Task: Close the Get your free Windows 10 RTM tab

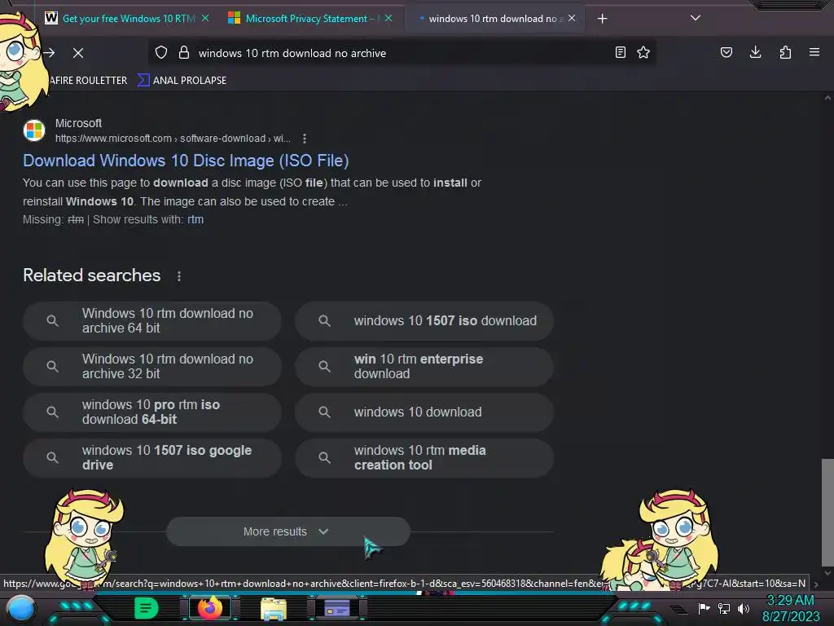Action: pos(205,18)
